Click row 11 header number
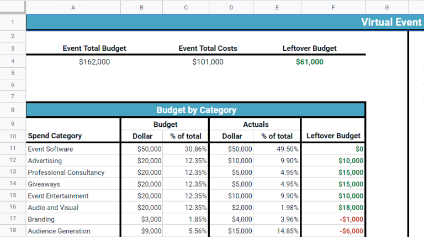 pyautogui.click(x=13, y=149)
